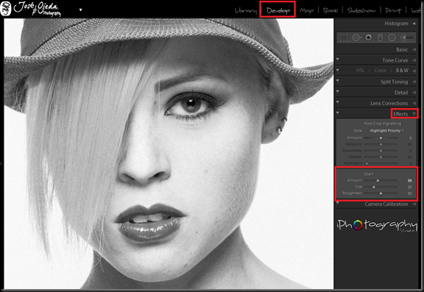Click the Grain Amount slider handle
Screen dimensions: 424x292
(x=378, y=180)
